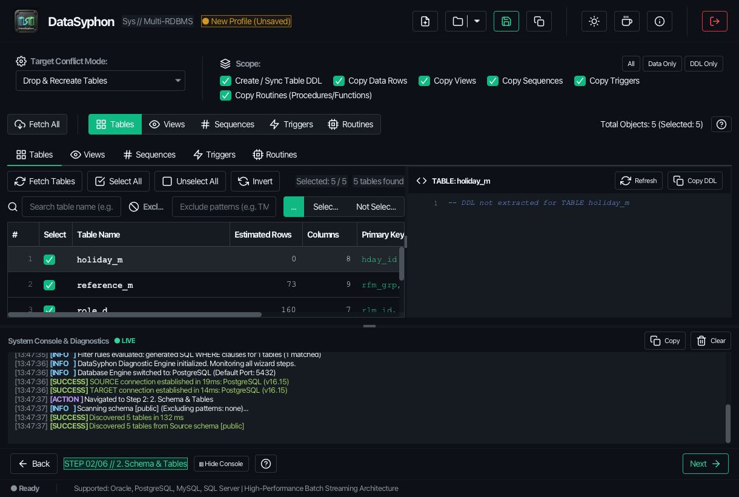The width and height of the screenshot is (739, 497).
Task: Clear the system console log
Action: tap(711, 341)
